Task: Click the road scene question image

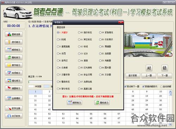Action: click(x=148, y=45)
